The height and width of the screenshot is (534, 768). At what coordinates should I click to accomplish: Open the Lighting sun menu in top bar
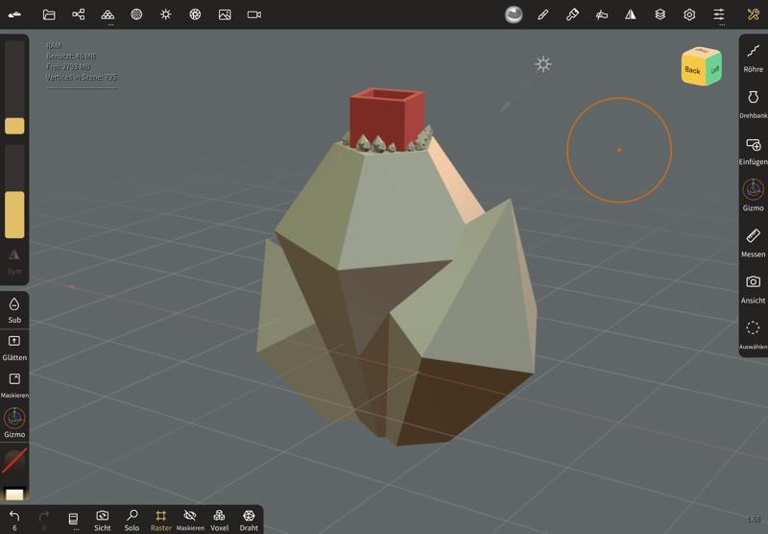pyautogui.click(x=166, y=14)
